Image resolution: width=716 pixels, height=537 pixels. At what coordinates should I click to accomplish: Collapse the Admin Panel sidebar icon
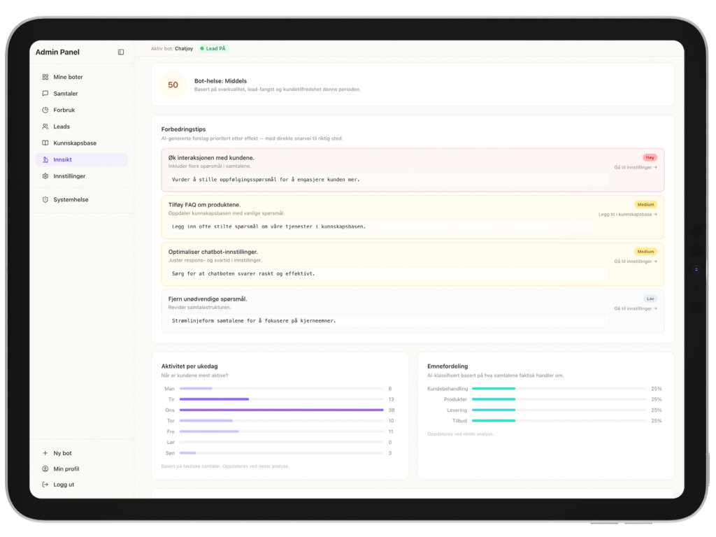(x=121, y=52)
